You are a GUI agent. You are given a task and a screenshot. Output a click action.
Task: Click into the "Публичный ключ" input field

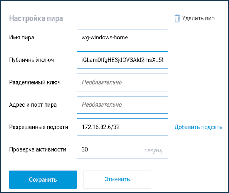point(122,60)
